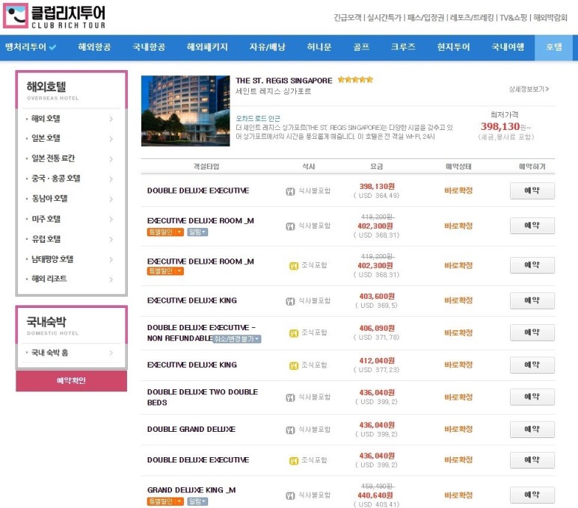Image resolution: width=578 pixels, height=508 pixels.
Task: Open 취소/변경불가 dropdown tag
Action: click(x=237, y=339)
